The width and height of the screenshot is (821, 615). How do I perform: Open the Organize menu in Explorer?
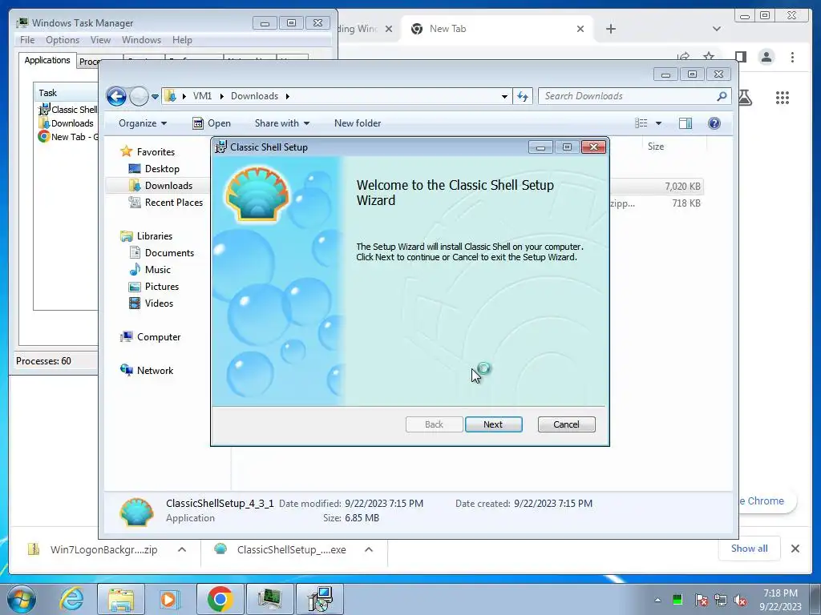(x=143, y=123)
